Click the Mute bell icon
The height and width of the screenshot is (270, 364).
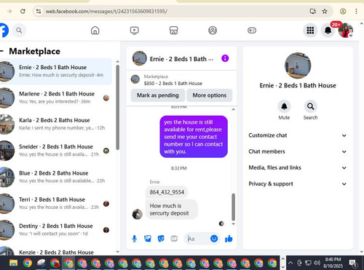click(284, 106)
